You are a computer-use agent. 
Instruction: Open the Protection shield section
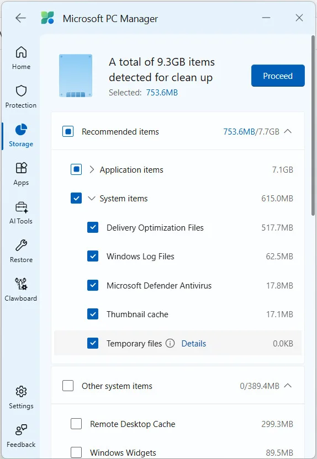pos(21,97)
